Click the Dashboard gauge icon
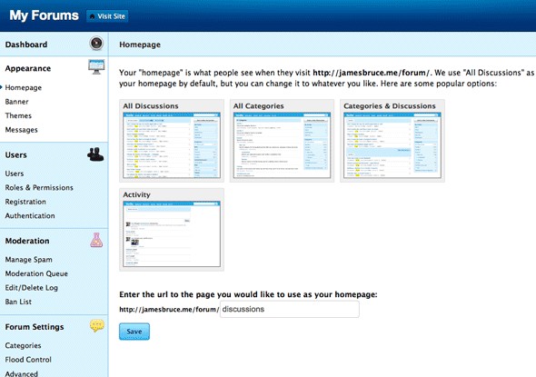 (x=96, y=44)
